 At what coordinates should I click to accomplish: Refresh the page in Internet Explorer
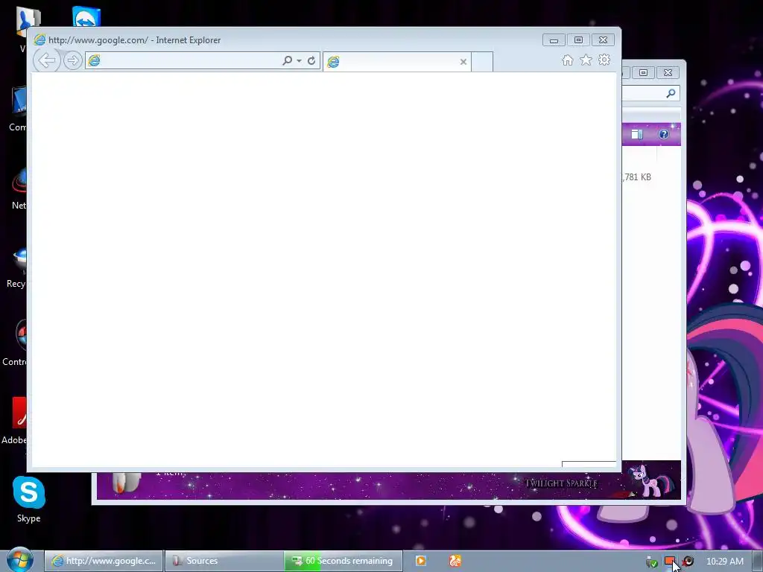pyautogui.click(x=311, y=61)
